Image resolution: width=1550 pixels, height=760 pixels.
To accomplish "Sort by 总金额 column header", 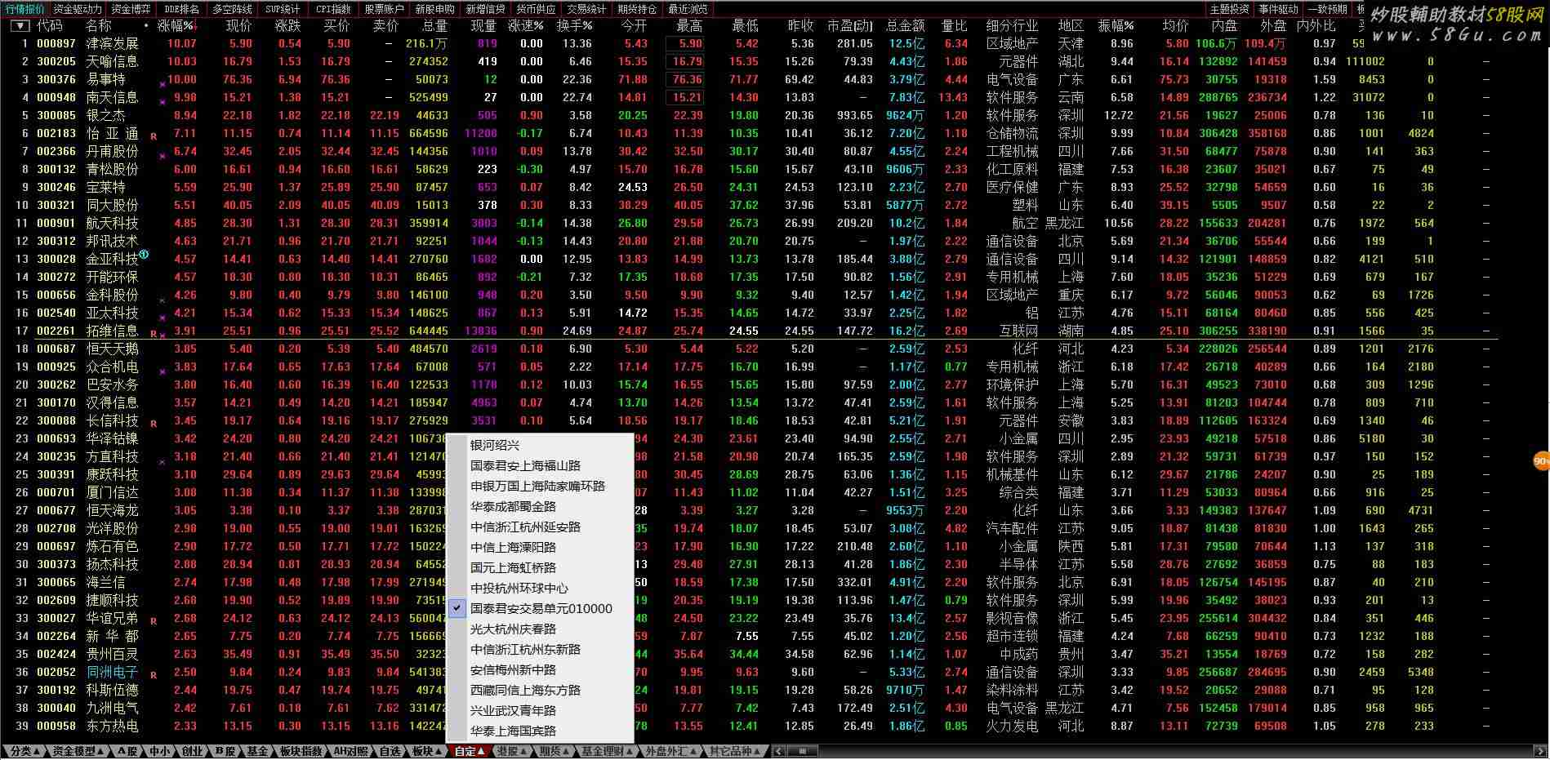I will tap(905, 26).
